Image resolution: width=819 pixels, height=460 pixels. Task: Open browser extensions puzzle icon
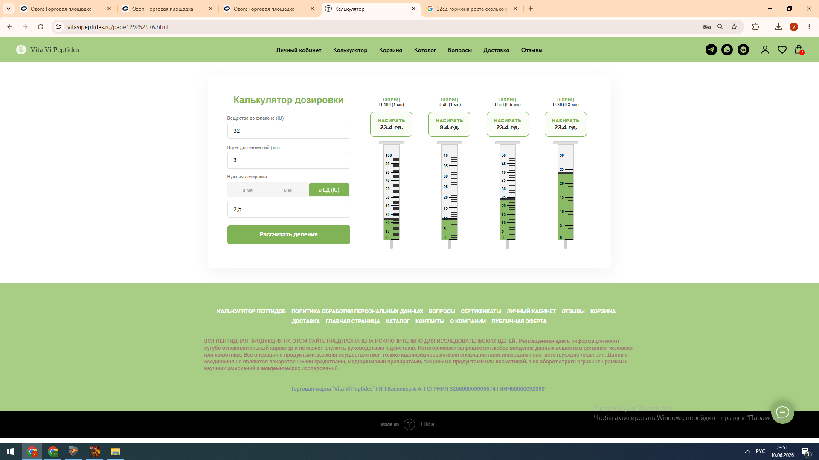coord(755,27)
